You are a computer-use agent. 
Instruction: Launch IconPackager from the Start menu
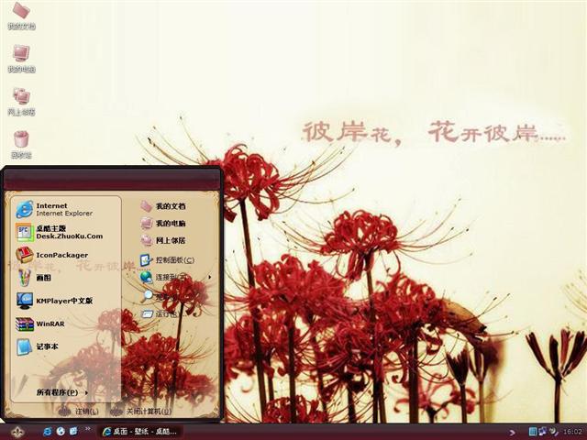(51, 255)
